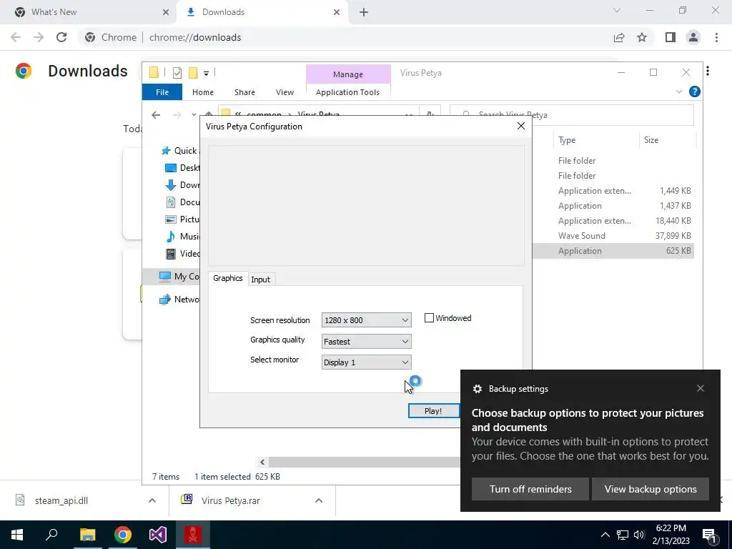
Task: Click the horizontal scrollbar left arrow
Action: 262,463
